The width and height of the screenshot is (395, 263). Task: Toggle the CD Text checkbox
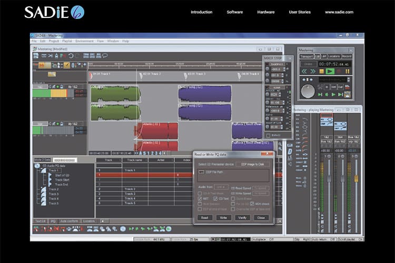pyautogui.click(x=215, y=199)
